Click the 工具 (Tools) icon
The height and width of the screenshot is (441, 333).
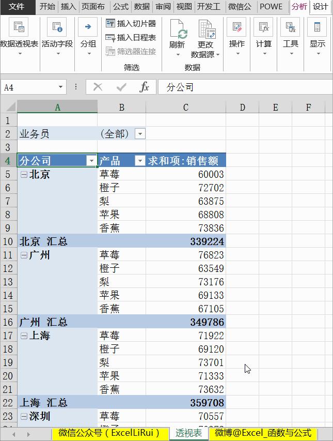(x=290, y=27)
